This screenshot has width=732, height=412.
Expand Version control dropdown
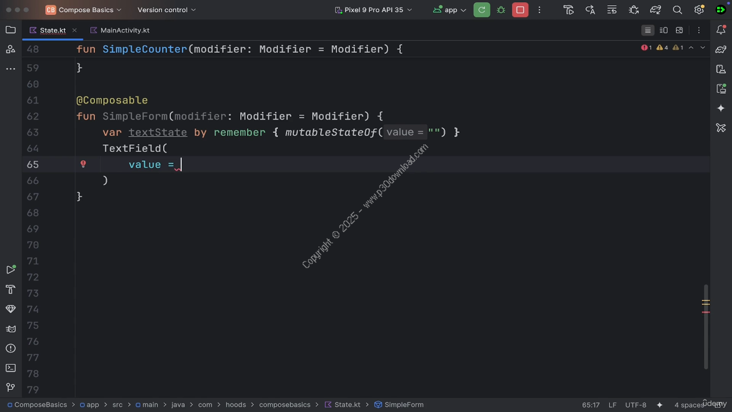[166, 10]
